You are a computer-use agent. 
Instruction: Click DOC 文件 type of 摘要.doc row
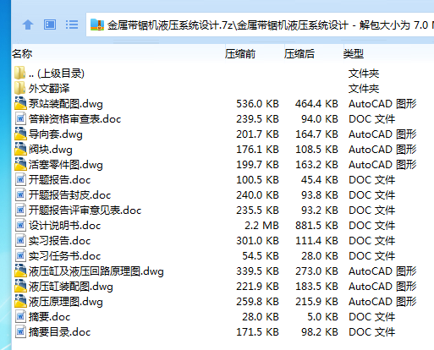click(372, 317)
